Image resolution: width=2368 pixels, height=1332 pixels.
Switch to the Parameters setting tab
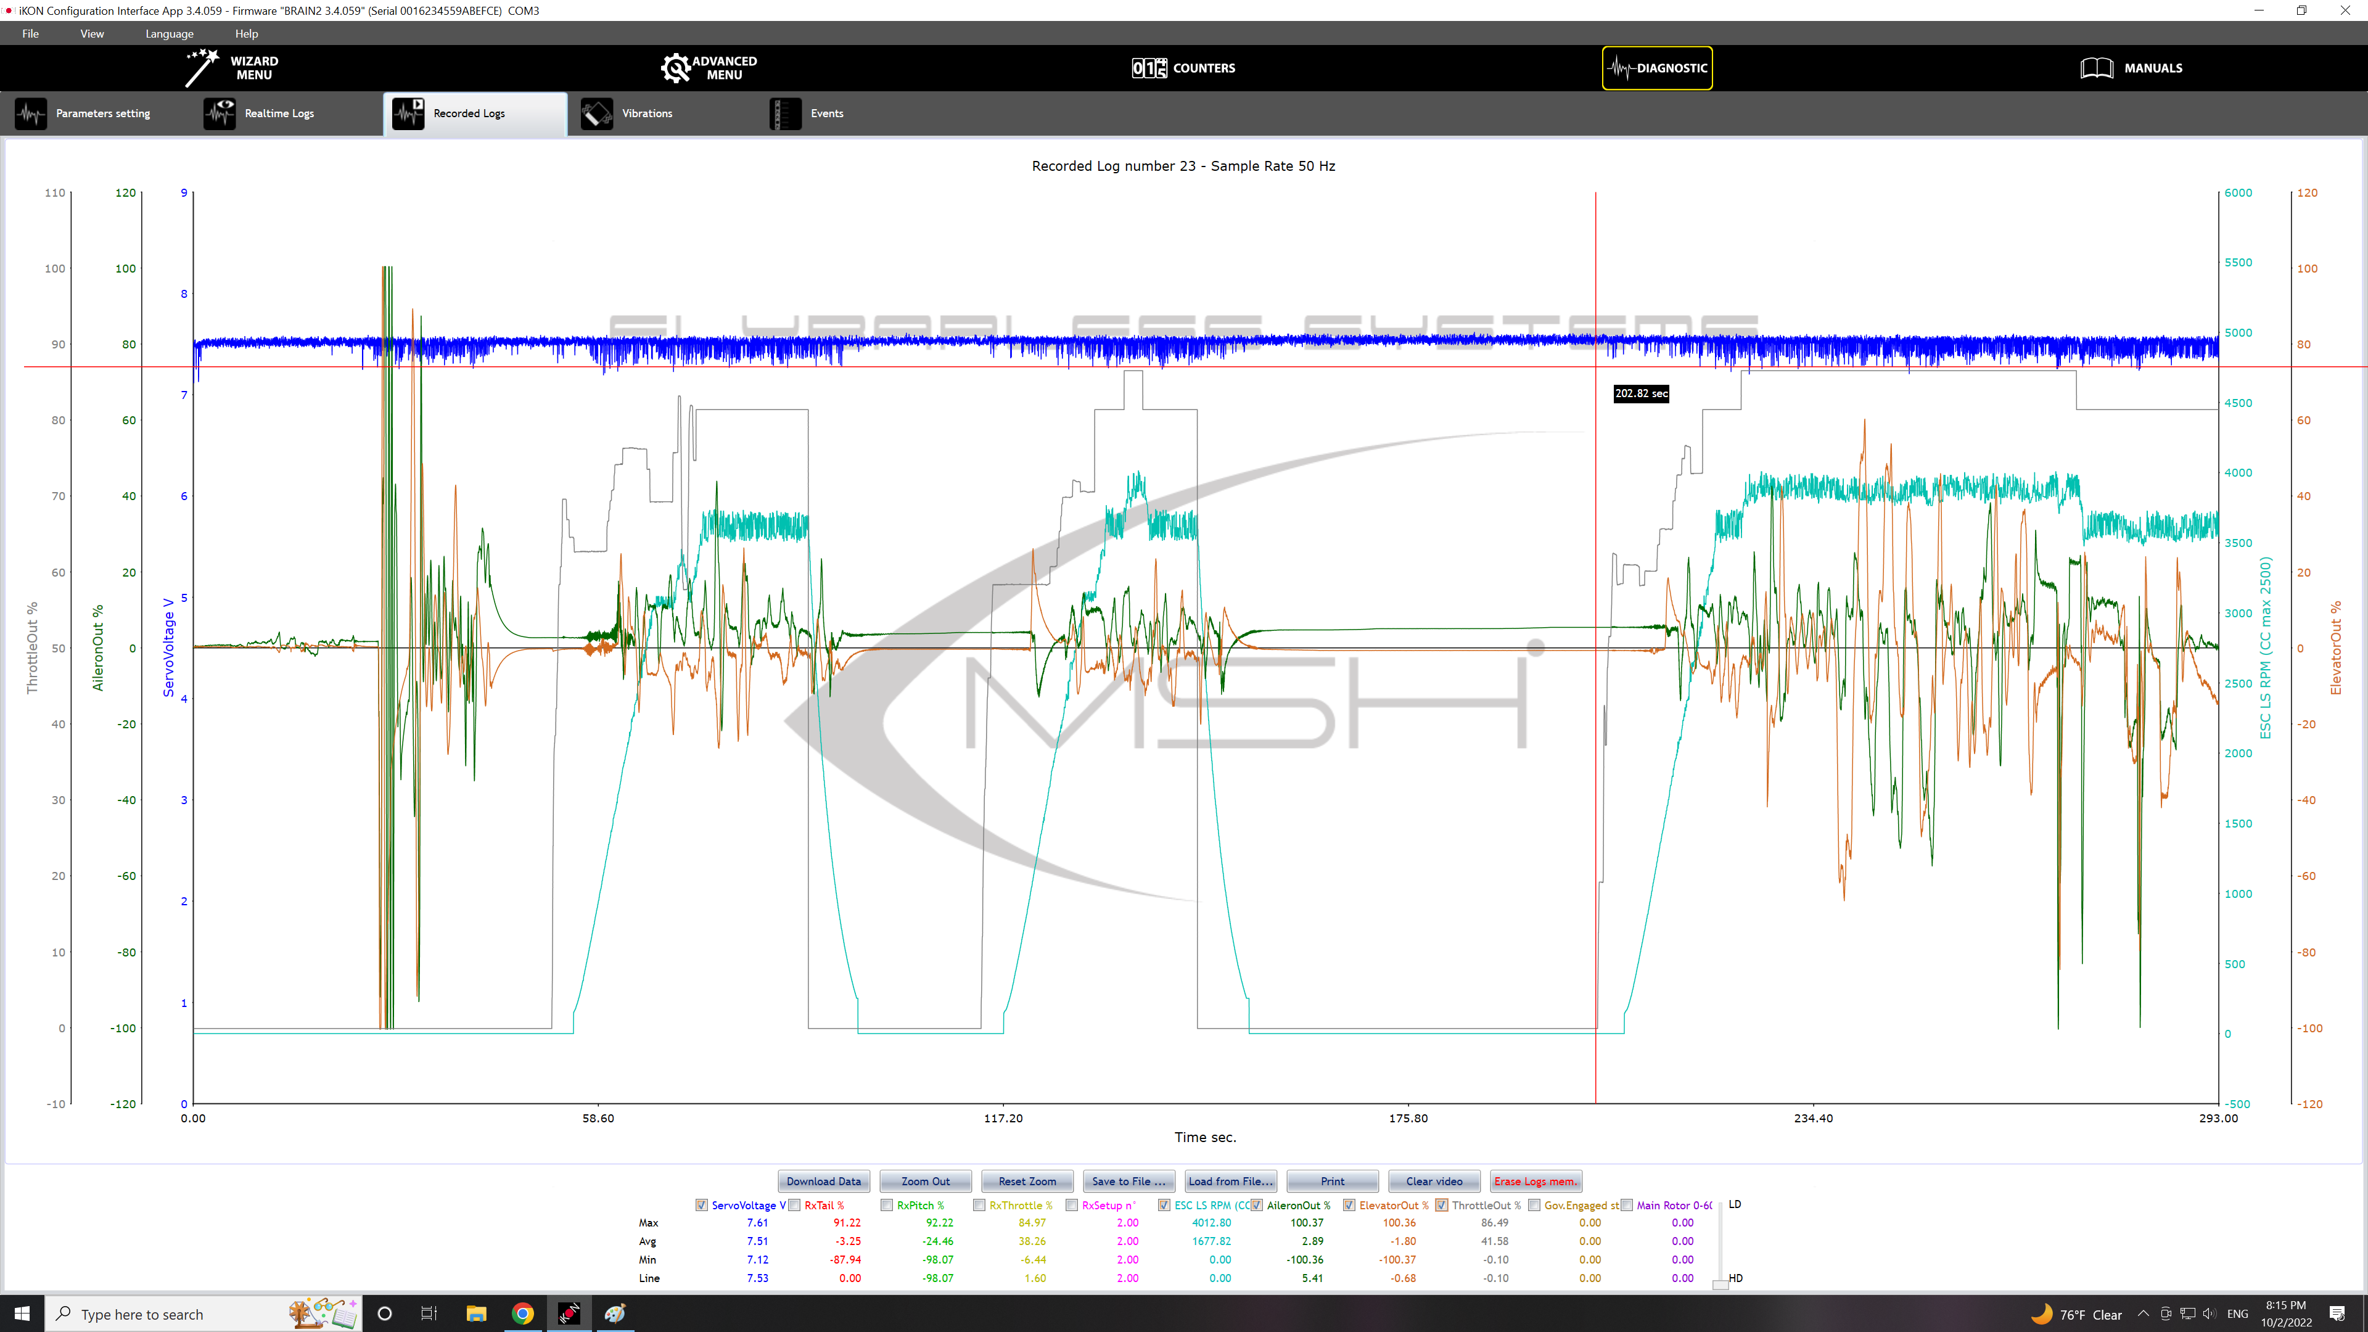(x=102, y=114)
